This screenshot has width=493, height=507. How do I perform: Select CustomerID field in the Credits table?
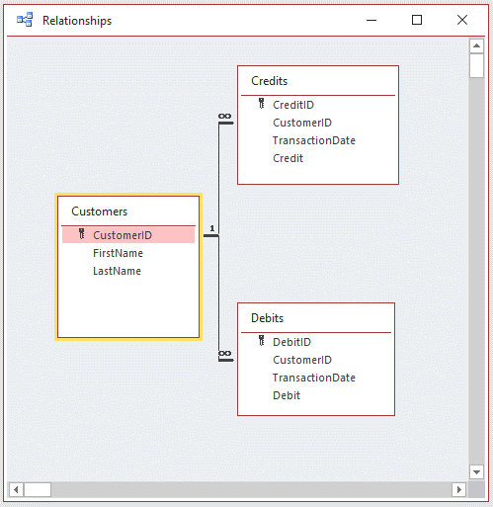tap(302, 123)
